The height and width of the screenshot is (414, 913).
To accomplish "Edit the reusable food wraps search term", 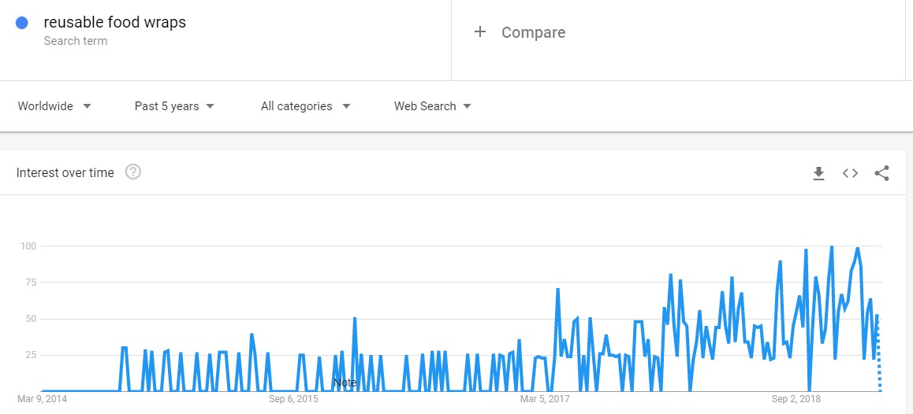I will point(114,23).
